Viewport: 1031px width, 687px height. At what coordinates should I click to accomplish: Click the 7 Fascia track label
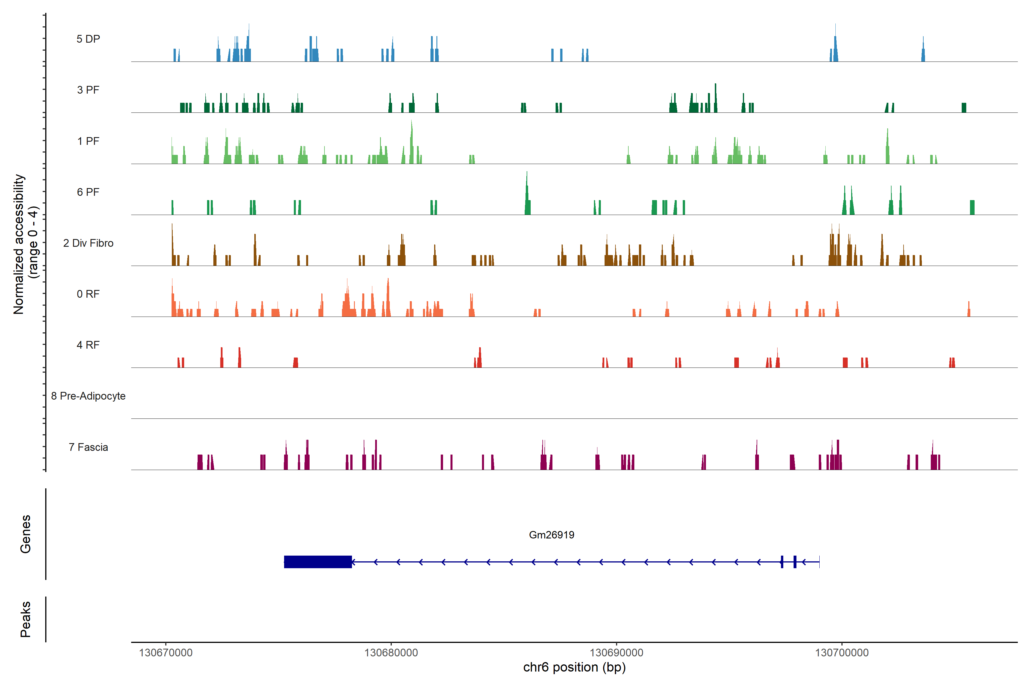point(88,447)
